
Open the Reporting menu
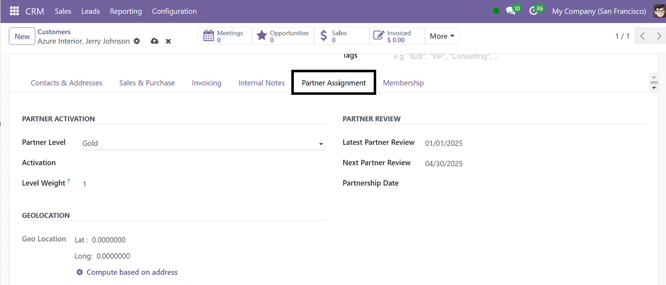[x=126, y=11]
